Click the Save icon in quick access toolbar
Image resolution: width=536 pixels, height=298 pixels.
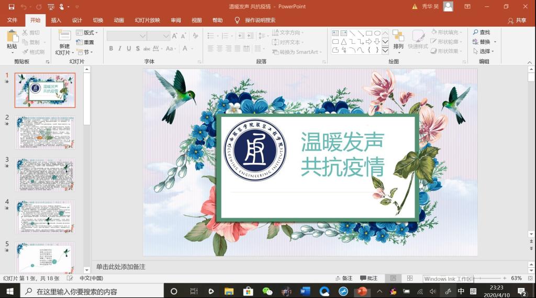(x=11, y=7)
